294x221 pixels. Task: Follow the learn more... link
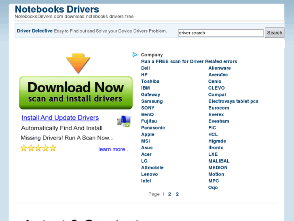point(114,149)
